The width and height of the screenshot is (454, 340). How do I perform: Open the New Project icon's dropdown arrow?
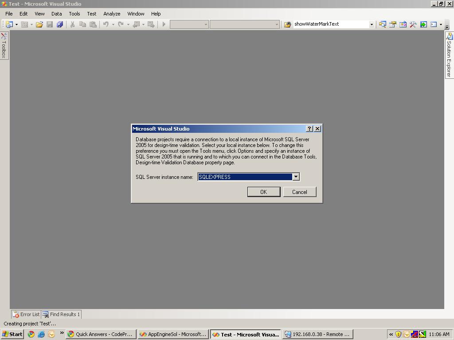[x=16, y=25]
